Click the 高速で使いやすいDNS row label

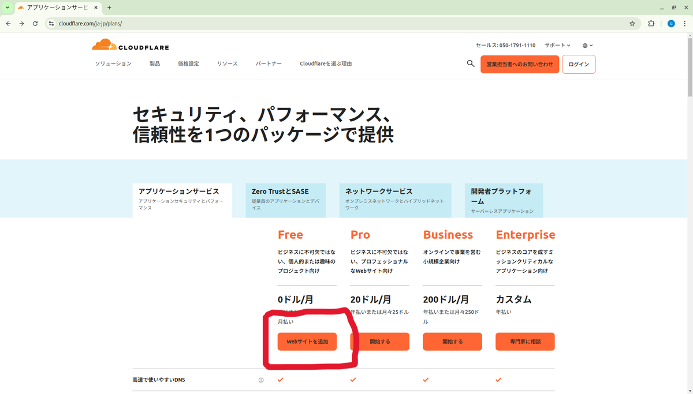point(158,380)
